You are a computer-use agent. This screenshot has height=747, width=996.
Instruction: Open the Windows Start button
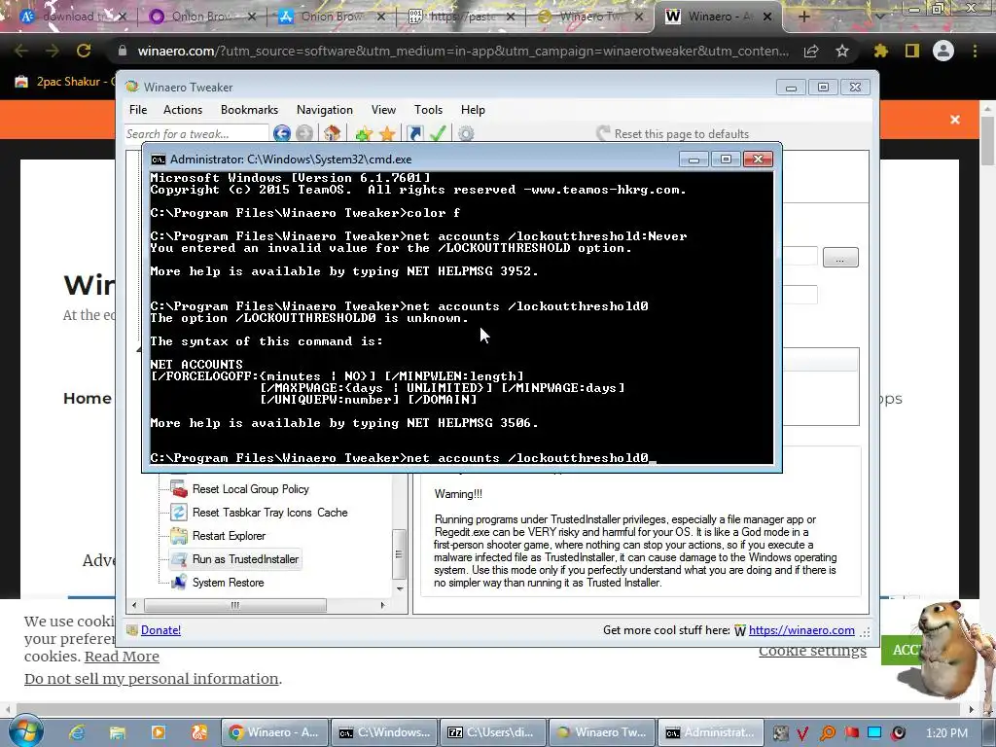24,732
